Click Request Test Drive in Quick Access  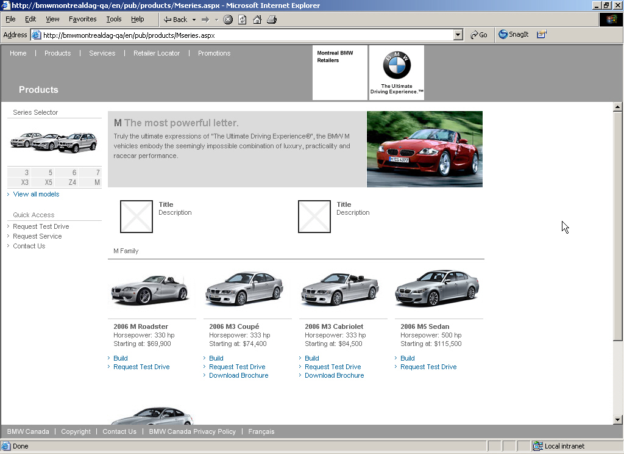point(41,226)
